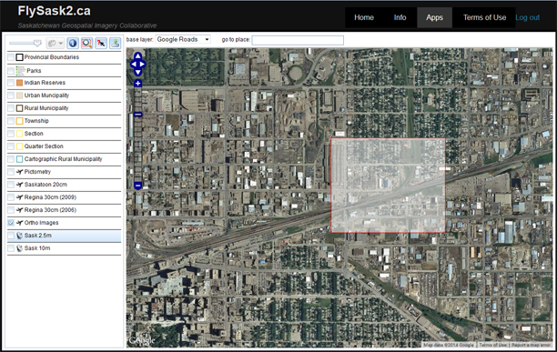This screenshot has width=557, height=352.
Task: Zoom in with the plus button
Action: tap(137, 84)
